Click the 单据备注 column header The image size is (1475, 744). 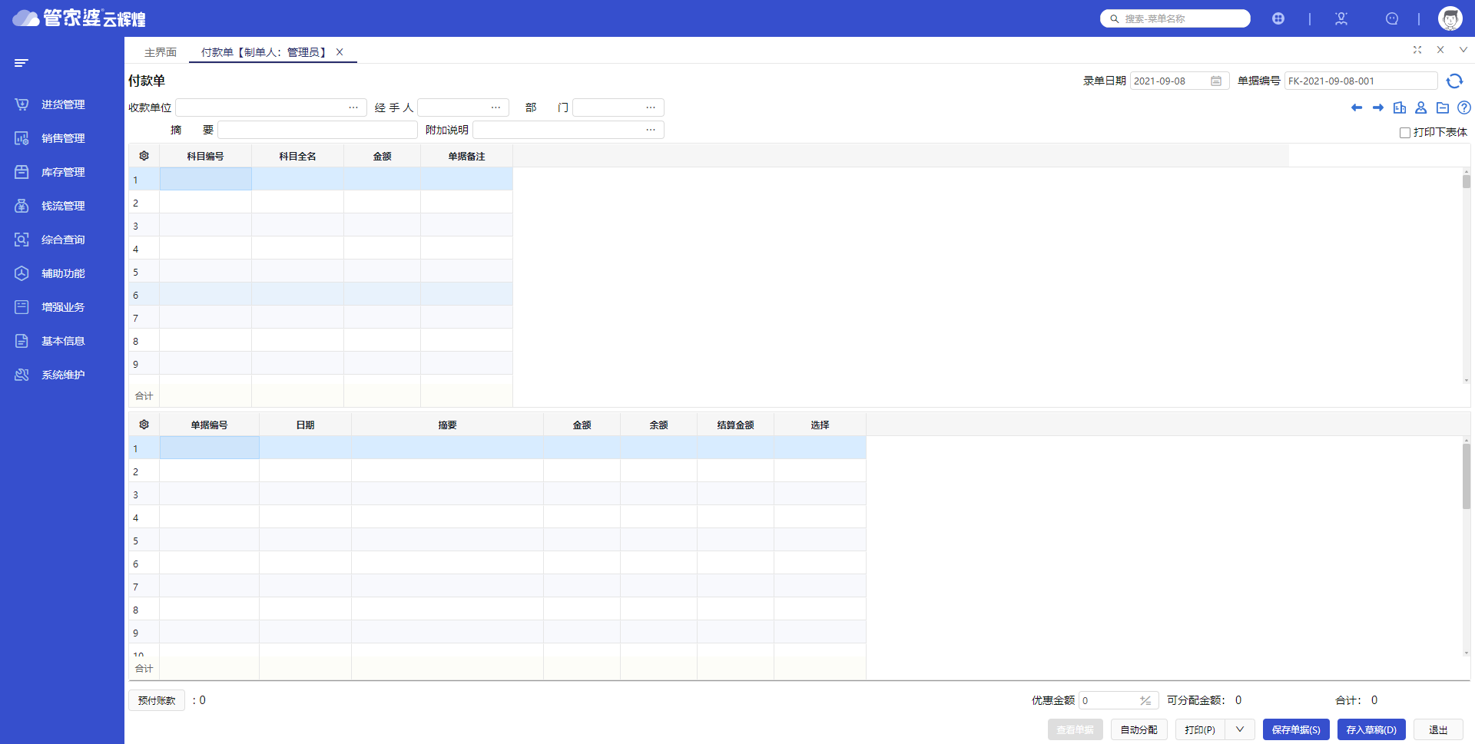point(466,156)
